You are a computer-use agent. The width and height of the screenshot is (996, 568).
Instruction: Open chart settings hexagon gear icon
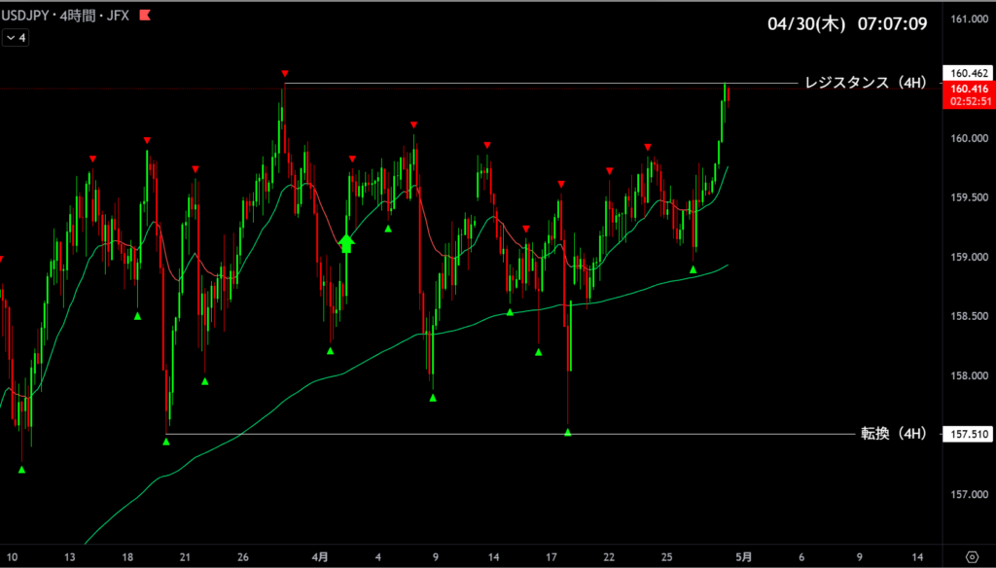pos(972,557)
